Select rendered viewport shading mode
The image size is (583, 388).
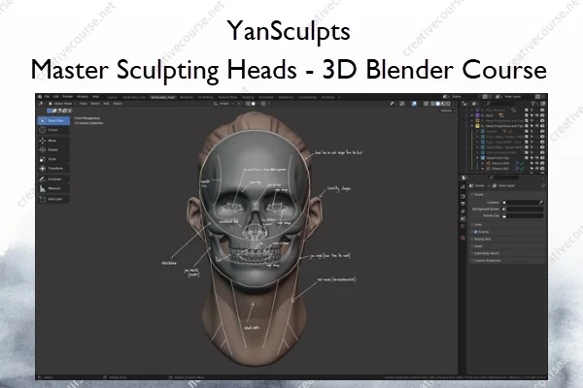coord(448,104)
